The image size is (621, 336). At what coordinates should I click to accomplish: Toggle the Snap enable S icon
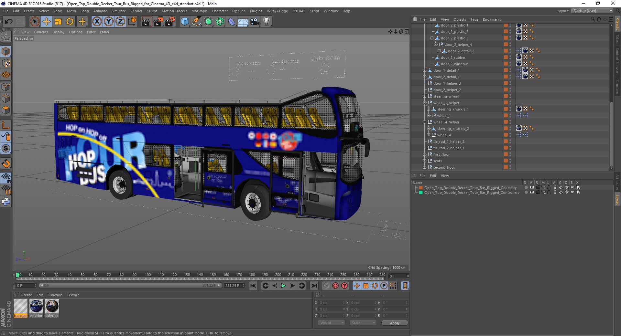point(6,149)
